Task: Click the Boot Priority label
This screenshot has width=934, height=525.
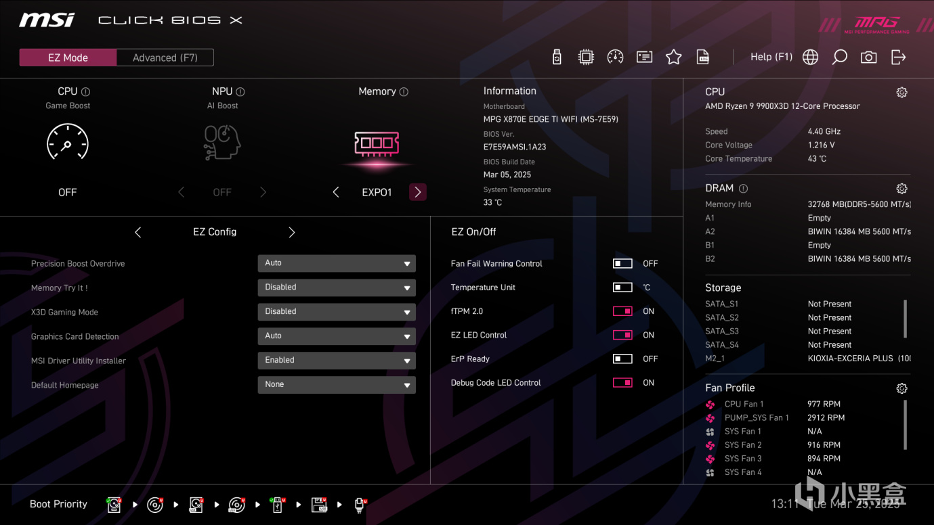Action: pos(58,504)
